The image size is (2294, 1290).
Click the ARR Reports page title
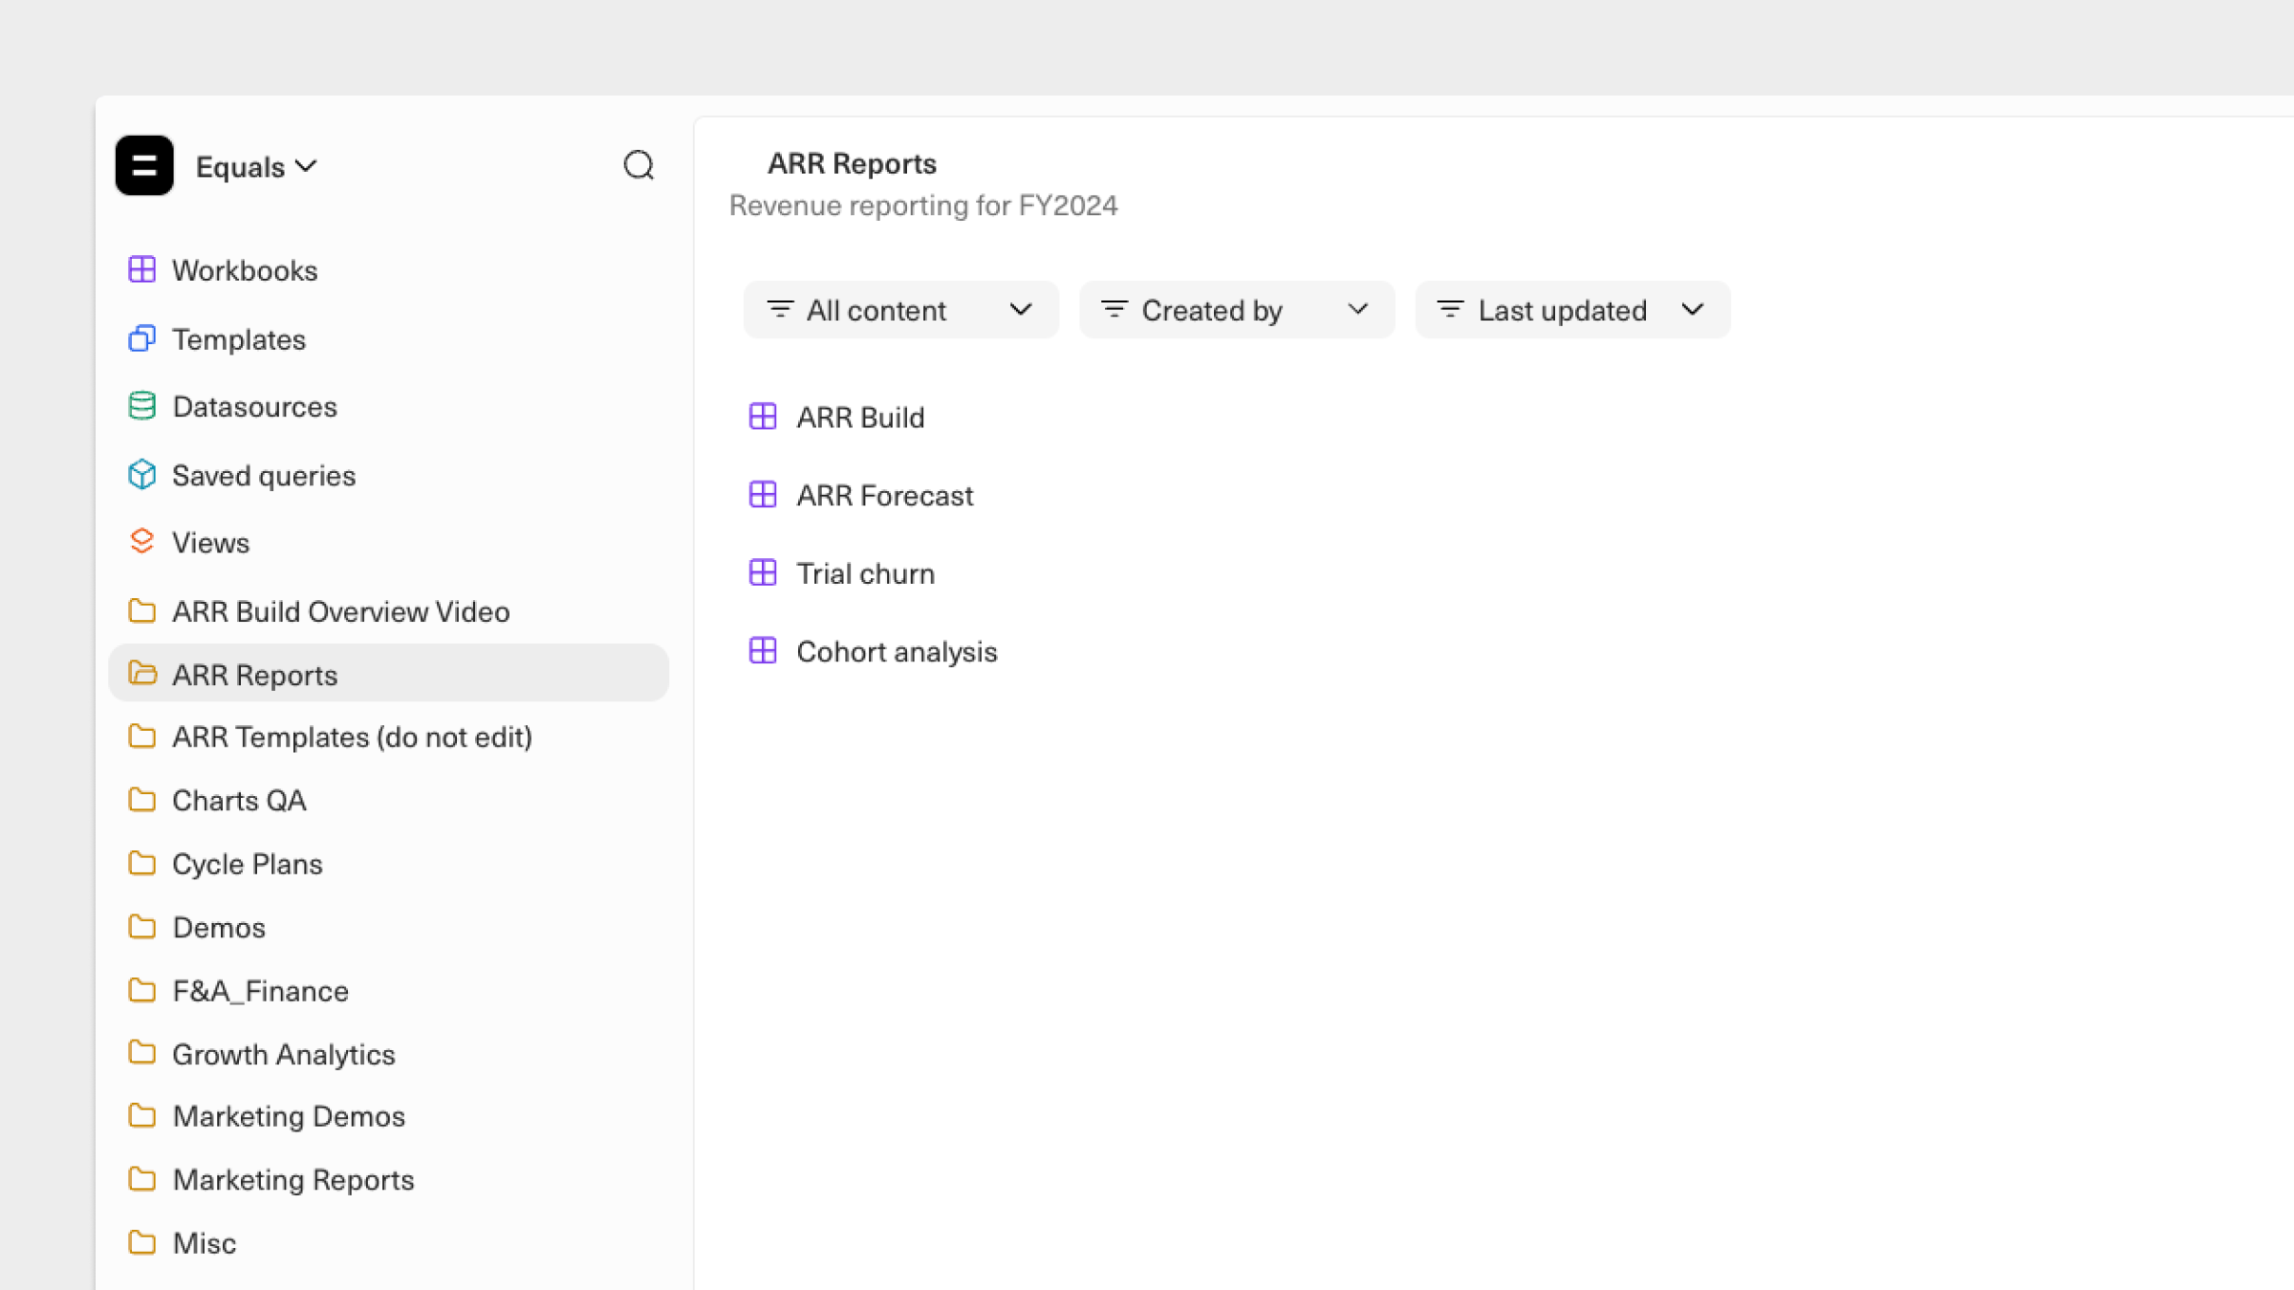pyautogui.click(x=852, y=163)
